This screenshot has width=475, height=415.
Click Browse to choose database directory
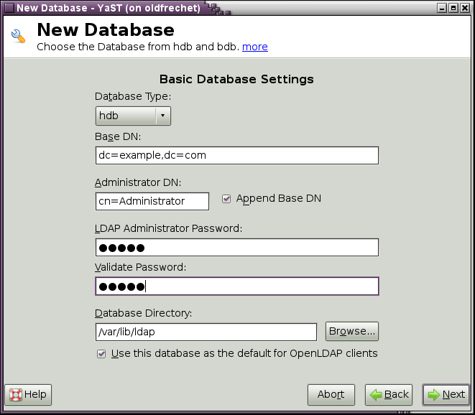point(351,331)
